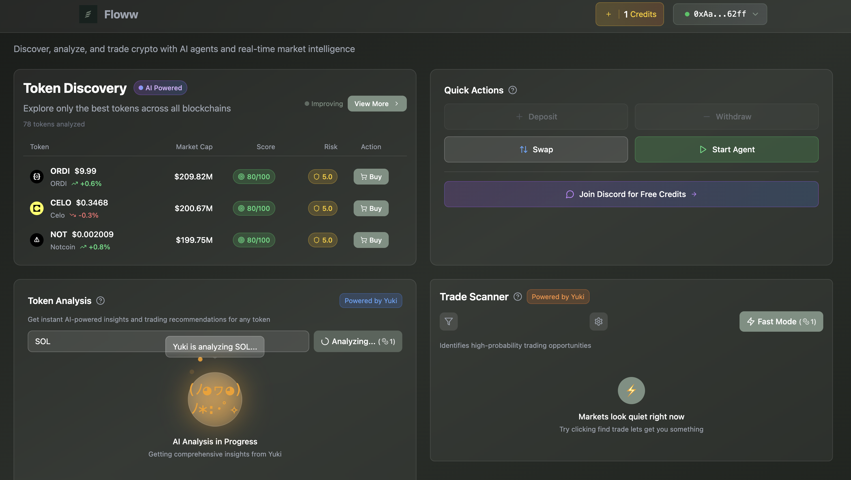Click the ORDI token logo
Viewport: 851px width, 480px height.
coord(37,177)
